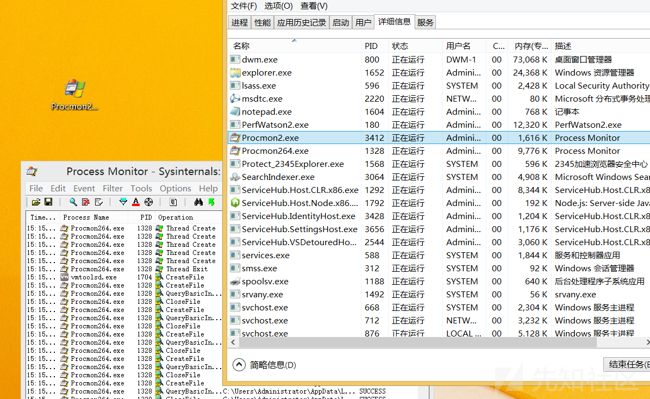Open the 文件(F) menu in Task Manager
This screenshot has width=650, height=399.
pos(243,6)
